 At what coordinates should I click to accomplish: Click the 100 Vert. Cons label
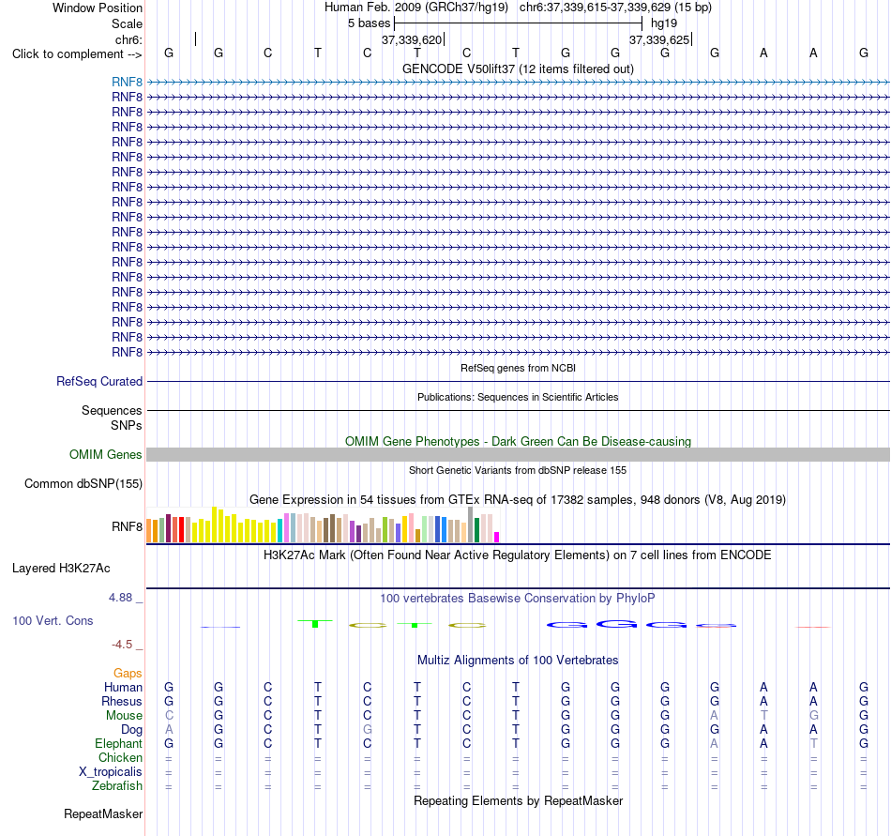coord(53,620)
